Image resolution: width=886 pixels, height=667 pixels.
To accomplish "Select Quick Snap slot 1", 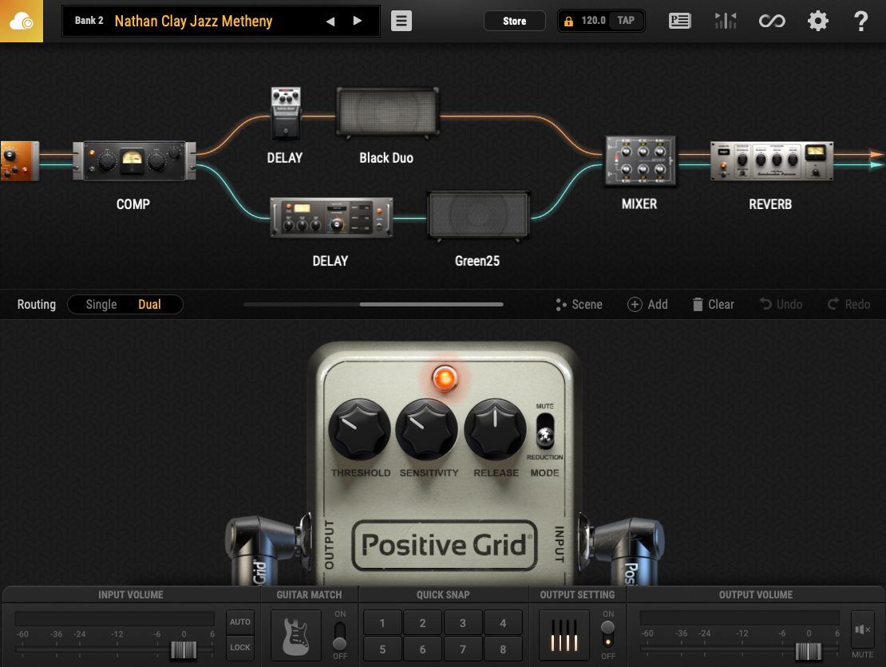I will click(382, 623).
